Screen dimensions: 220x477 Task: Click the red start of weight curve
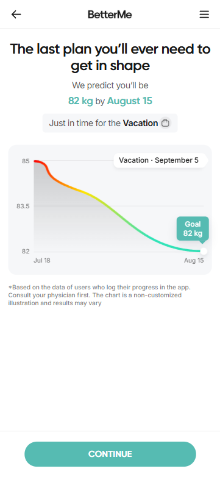pos(38,161)
